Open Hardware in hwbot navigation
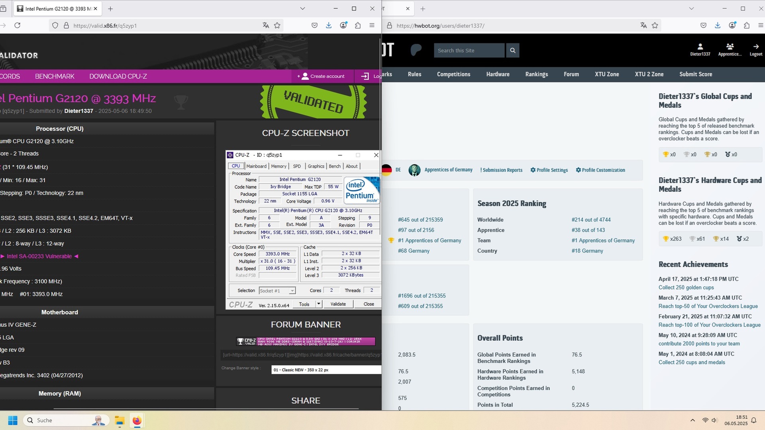Screen dimensions: 765x430 pyautogui.click(x=498, y=74)
